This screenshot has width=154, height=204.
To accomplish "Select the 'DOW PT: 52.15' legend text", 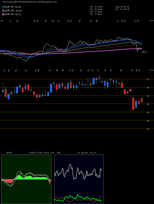I will coord(13,14).
